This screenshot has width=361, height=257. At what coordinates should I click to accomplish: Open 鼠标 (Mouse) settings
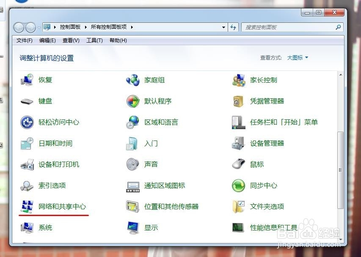(257, 165)
